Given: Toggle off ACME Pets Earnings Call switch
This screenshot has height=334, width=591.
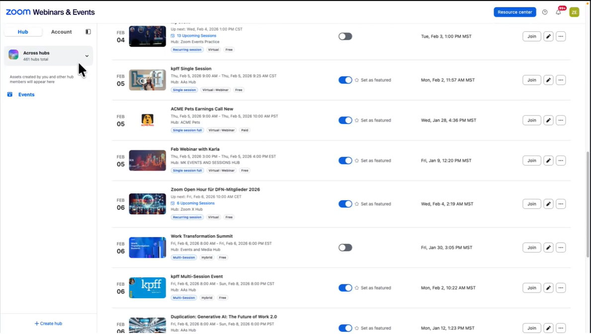Looking at the screenshot, I should pyautogui.click(x=345, y=120).
